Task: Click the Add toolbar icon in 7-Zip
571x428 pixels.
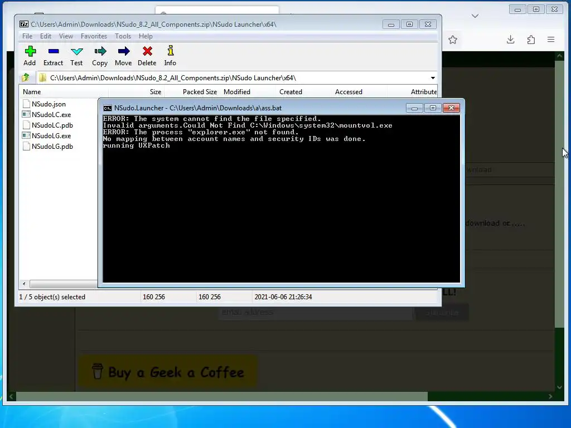Action: pyautogui.click(x=30, y=51)
